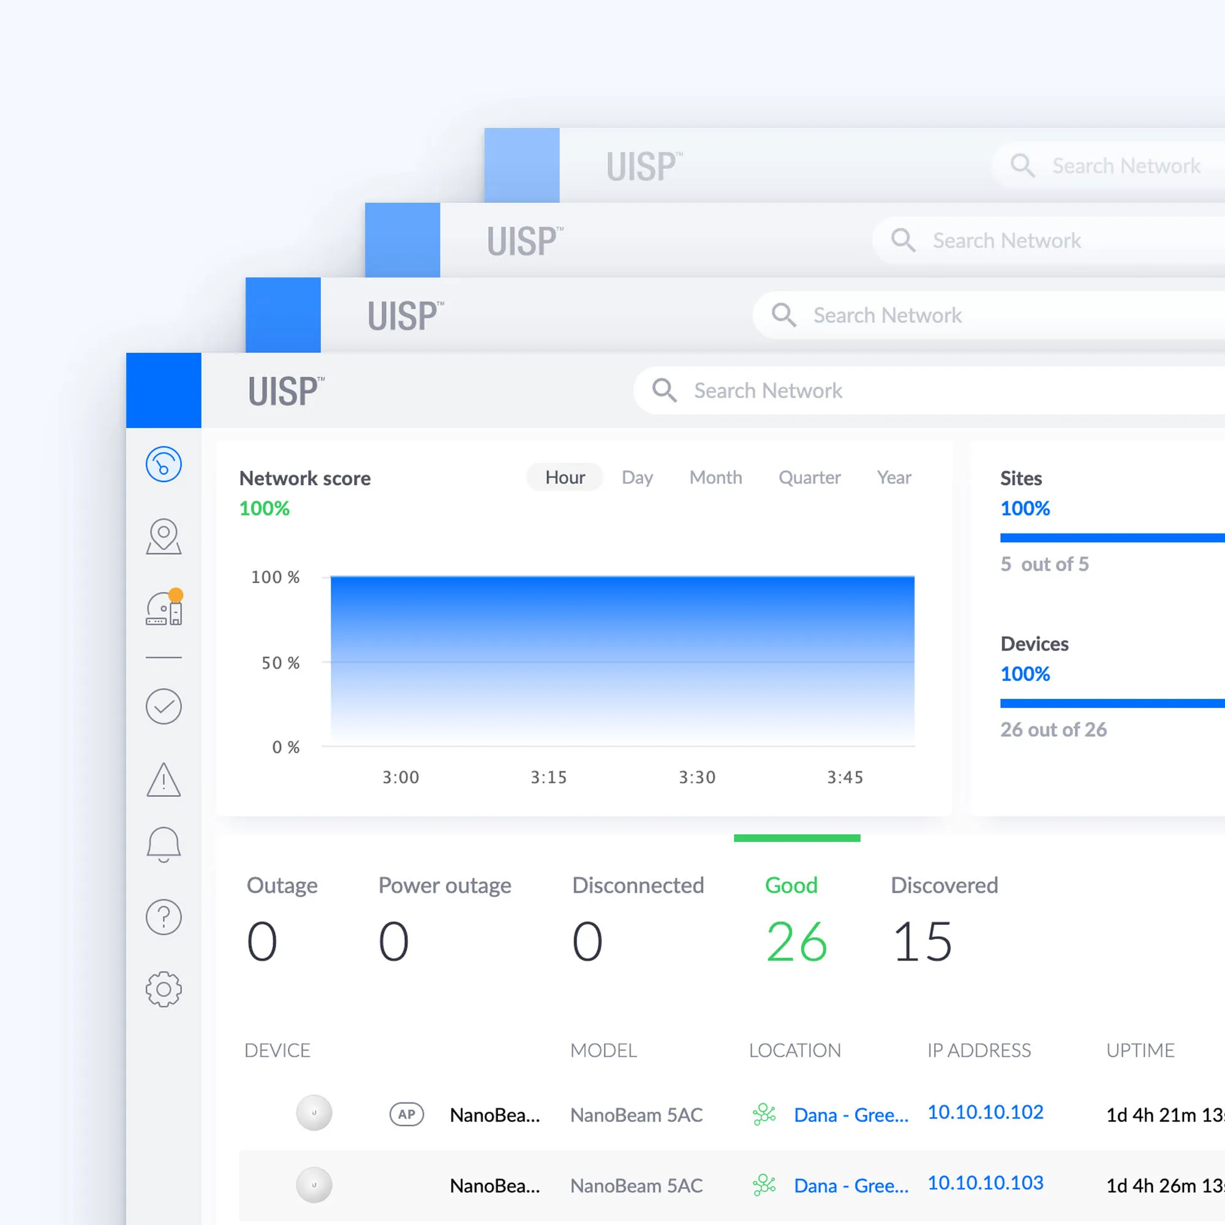Select the Year time range tab

click(x=894, y=478)
